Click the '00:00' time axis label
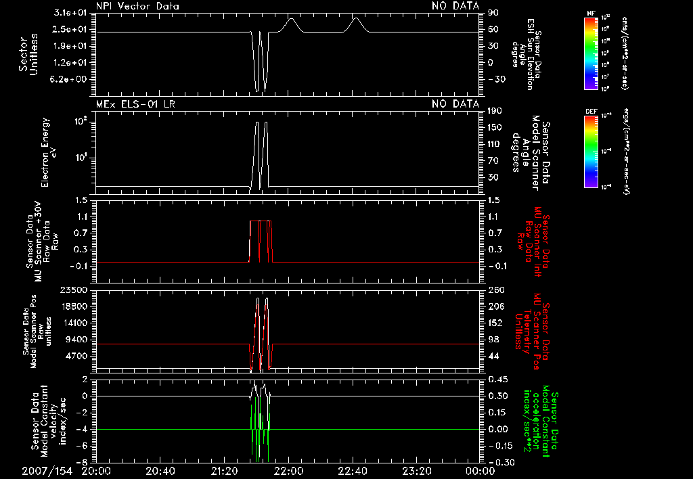This screenshot has height=479, width=693. pos(480,472)
